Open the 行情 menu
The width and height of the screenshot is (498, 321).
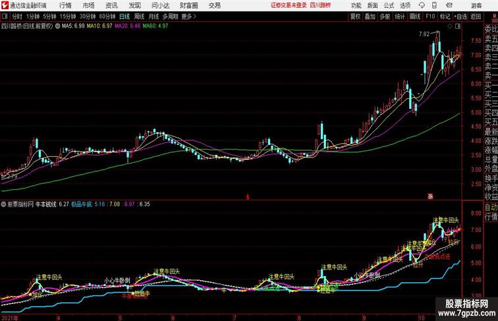[65, 5]
